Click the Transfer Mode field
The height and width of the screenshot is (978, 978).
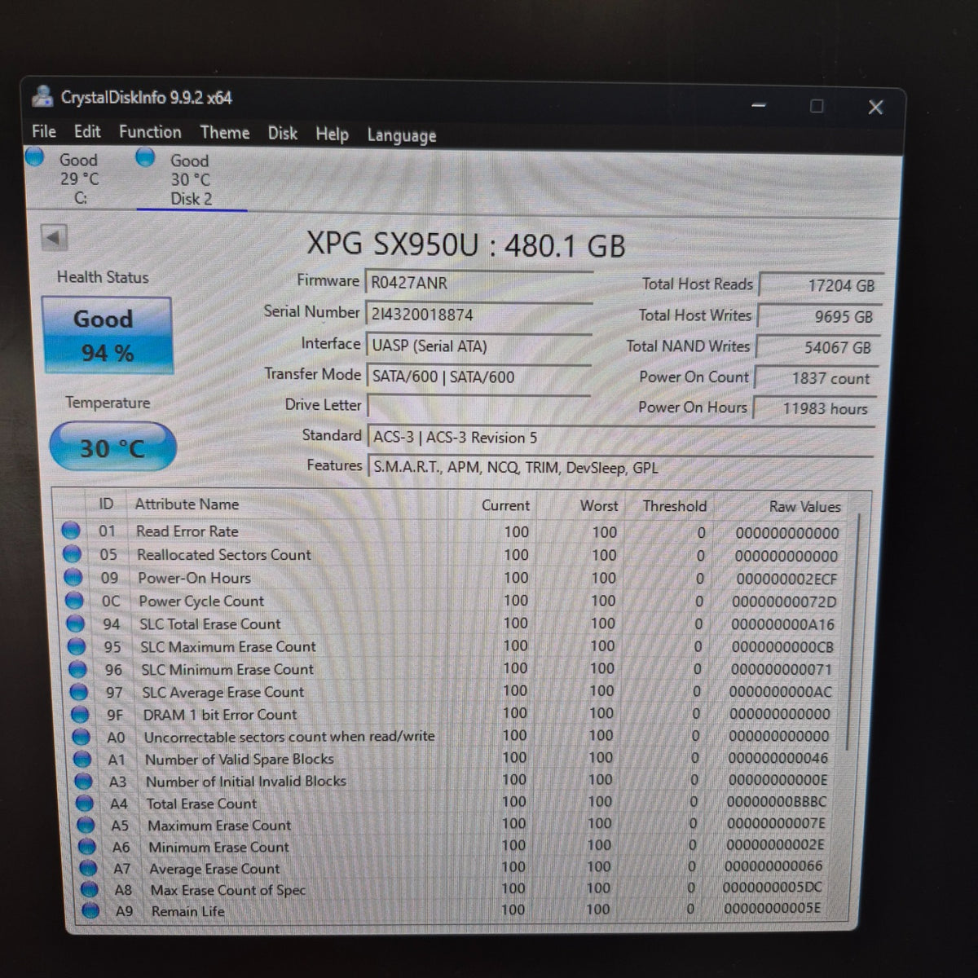point(478,377)
